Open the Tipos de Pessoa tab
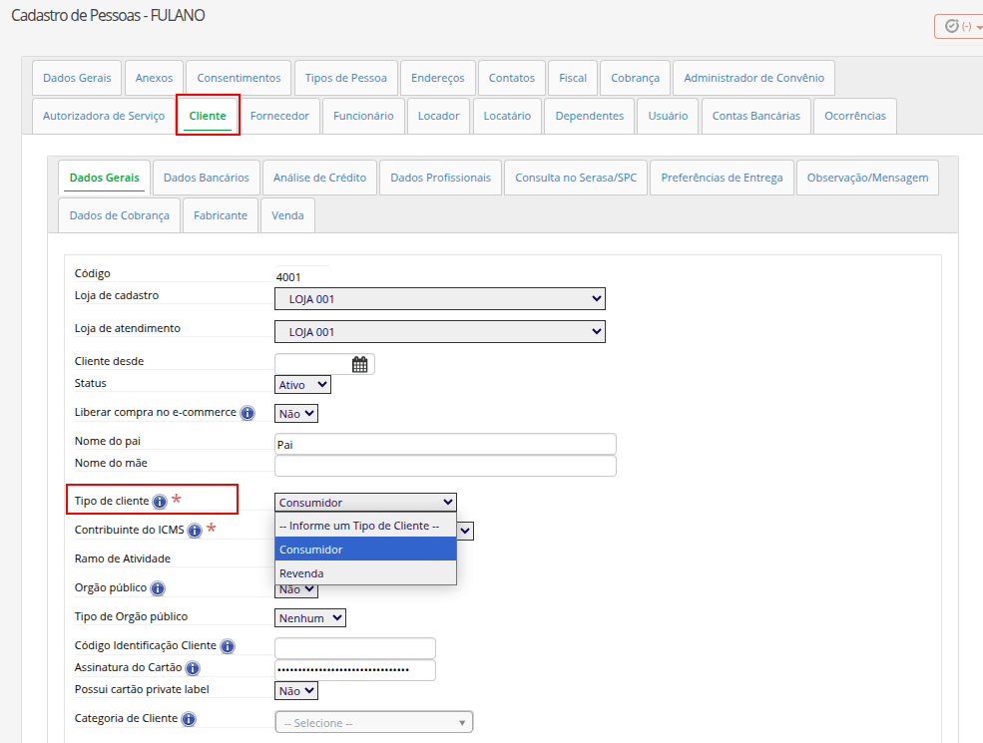 346,79
